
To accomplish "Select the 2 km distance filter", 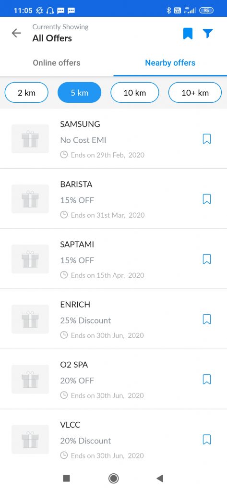I will 27,93.
